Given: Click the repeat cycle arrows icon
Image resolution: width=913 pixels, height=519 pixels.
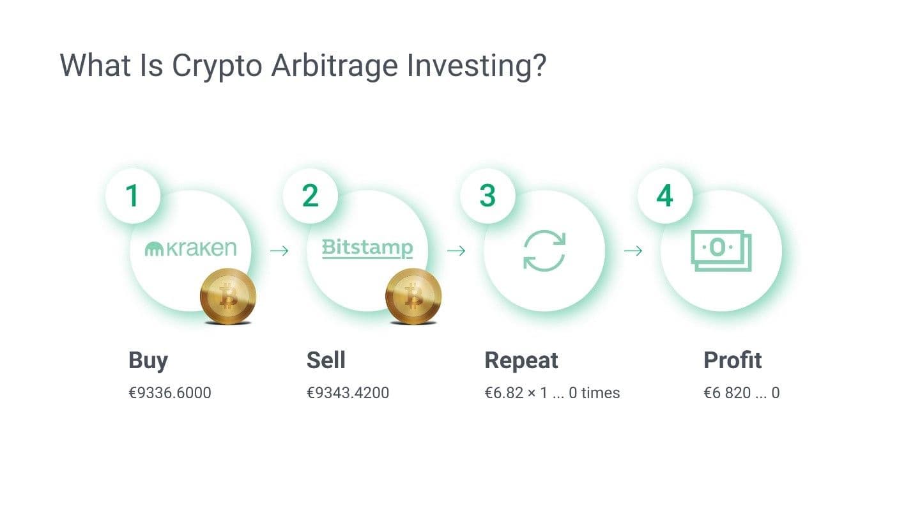Looking at the screenshot, I should 544,251.
